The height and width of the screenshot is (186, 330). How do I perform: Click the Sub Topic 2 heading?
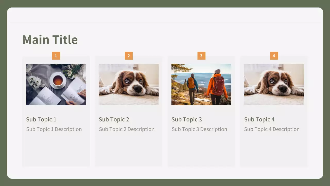pyautogui.click(x=114, y=119)
